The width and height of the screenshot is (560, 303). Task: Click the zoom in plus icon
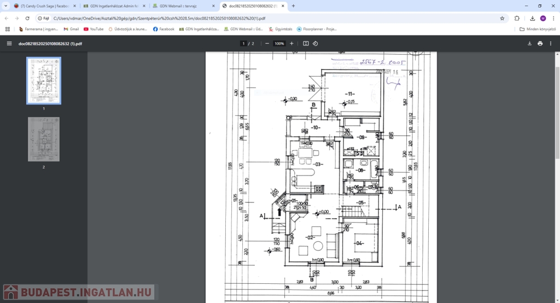pos(291,43)
